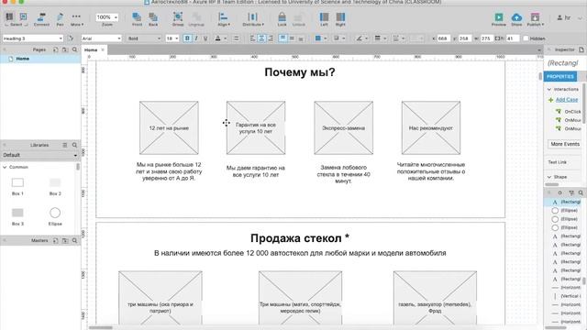The image size is (587, 330).
Task: Open the line color picker
Action: [361, 38]
